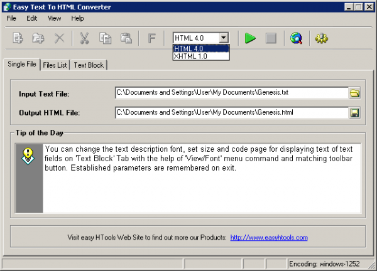Choose XHTML 1.0 from the dropdown list
The height and width of the screenshot is (271, 377).
(201, 56)
